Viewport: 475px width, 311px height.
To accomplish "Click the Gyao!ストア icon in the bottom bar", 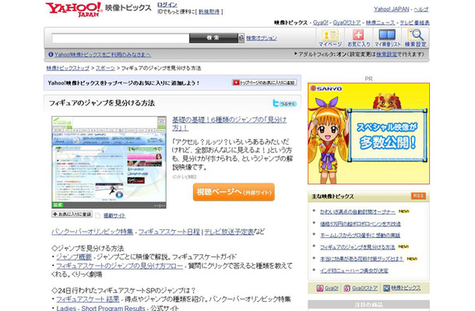I will coord(347,288).
